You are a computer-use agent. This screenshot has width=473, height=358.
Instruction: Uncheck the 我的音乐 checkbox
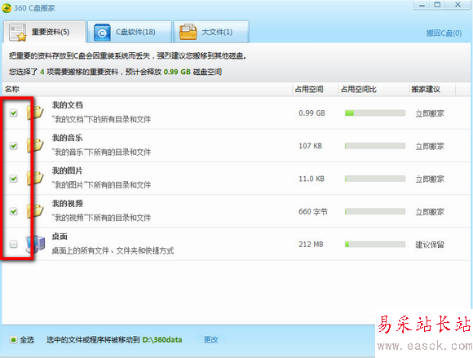[13, 146]
